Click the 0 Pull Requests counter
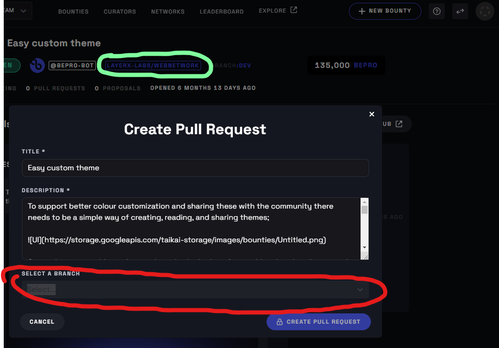The width and height of the screenshot is (499, 348). 55,88
